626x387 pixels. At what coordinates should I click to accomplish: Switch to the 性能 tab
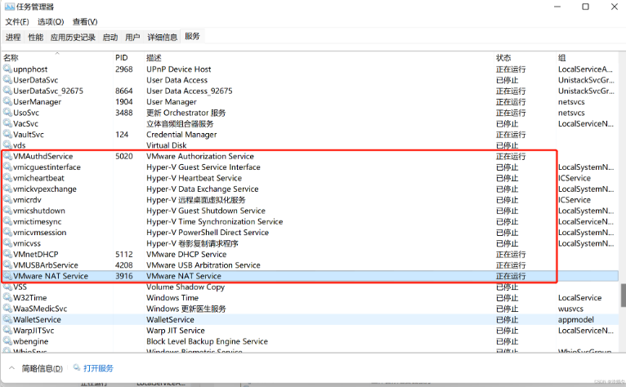(35, 37)
